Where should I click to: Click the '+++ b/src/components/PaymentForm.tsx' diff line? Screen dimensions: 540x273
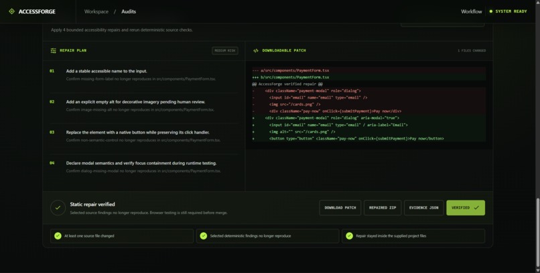[369, 77]
